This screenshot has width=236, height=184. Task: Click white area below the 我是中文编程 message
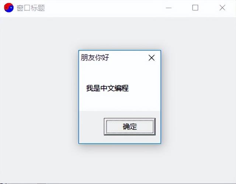coord(119,102)
